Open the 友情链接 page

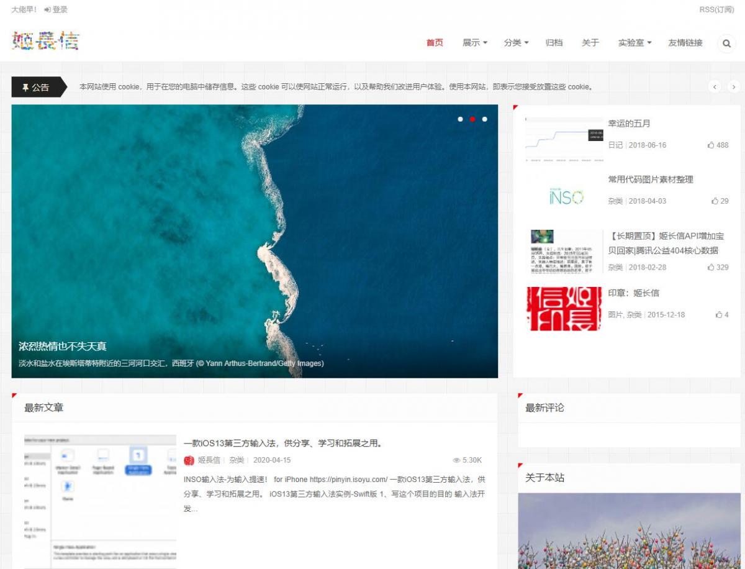[685, 43]
